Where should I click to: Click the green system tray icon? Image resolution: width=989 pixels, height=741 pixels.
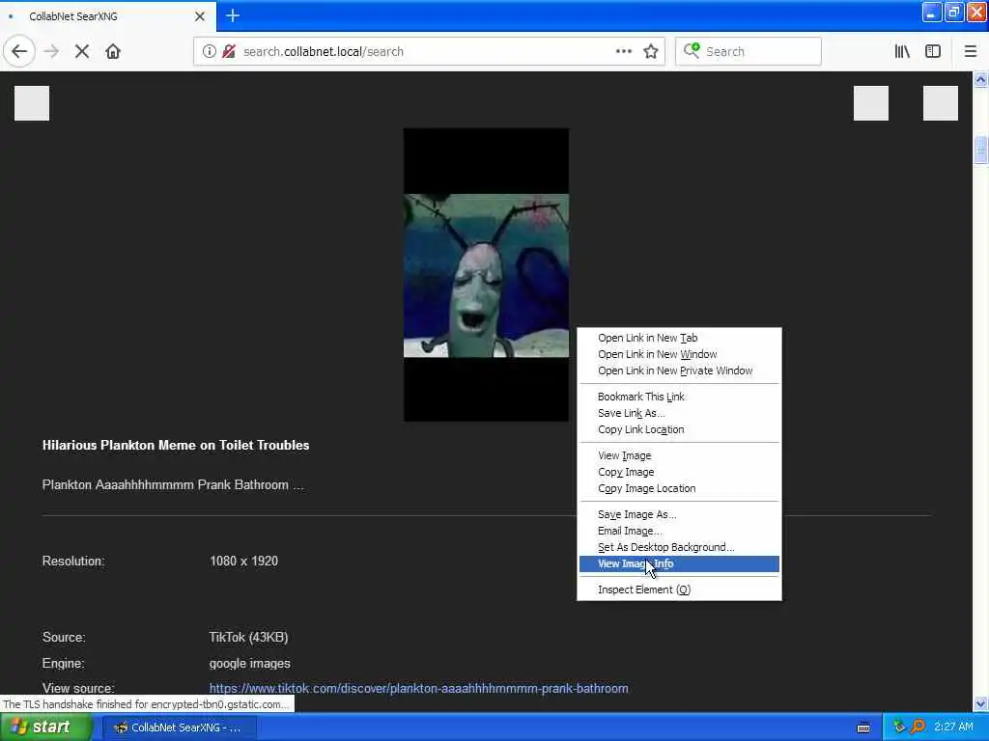pos(899,727)
